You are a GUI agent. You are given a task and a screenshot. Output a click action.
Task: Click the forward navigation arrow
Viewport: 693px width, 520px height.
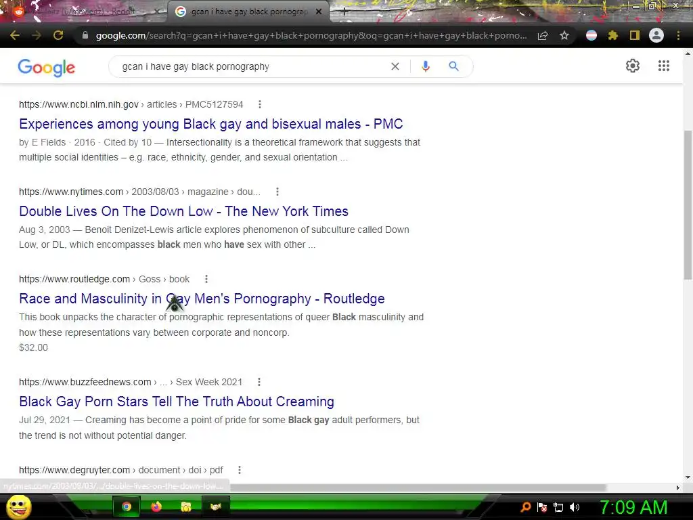coord(37,35)
